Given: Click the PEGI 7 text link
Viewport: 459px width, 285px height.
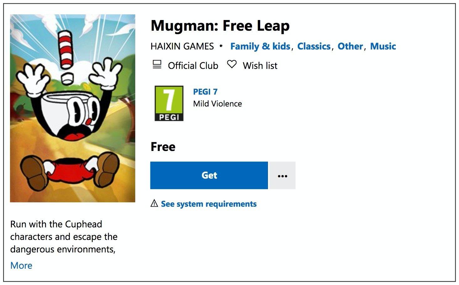Looking at the screenshot, I should [205, 92].
